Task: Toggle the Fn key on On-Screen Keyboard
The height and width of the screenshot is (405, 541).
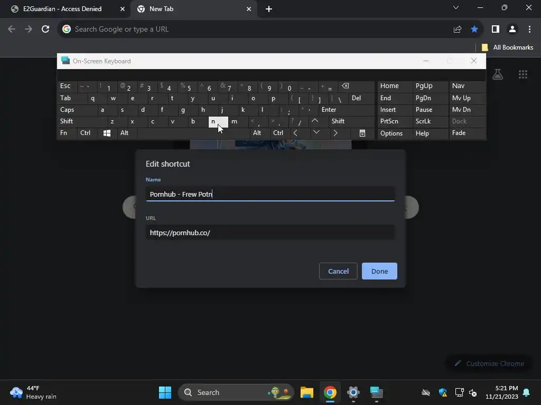Action: coord(67,133)
